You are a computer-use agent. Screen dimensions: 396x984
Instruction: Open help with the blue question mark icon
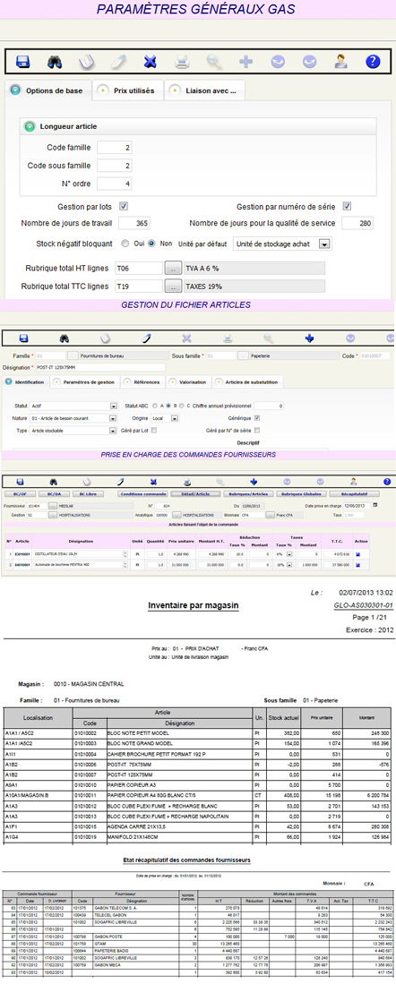[x=374, y=62]
